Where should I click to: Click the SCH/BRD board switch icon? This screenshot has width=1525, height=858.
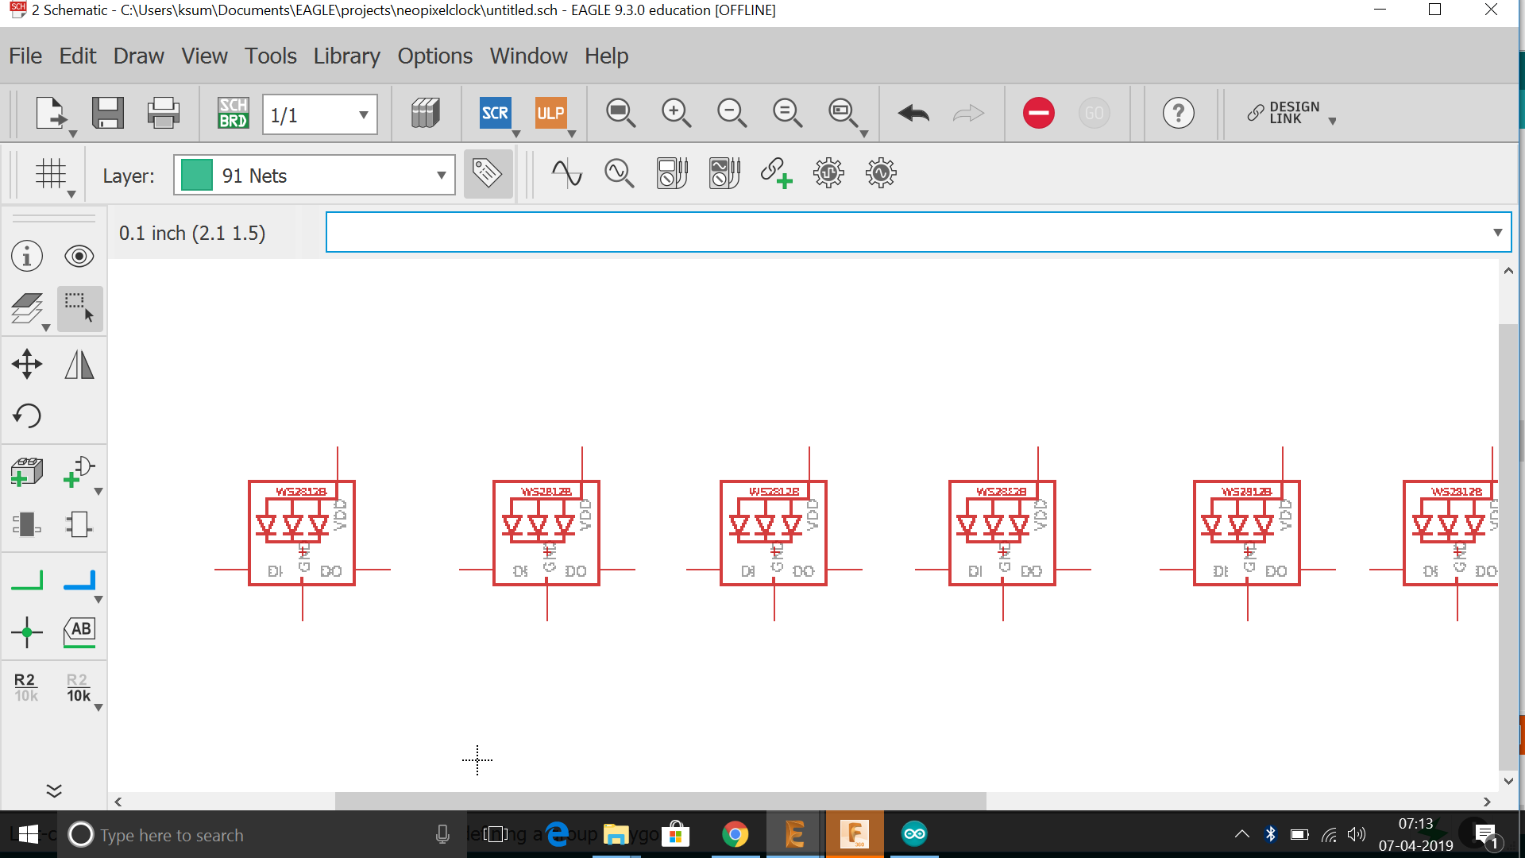[x=233, y=113]
